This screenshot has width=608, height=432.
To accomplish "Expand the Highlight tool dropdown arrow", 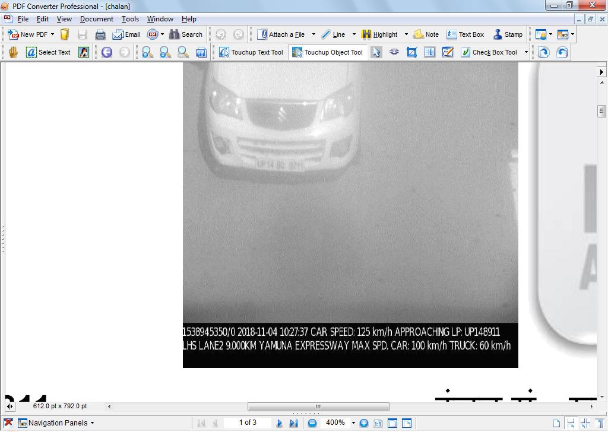I will click(x=406, y=34).
